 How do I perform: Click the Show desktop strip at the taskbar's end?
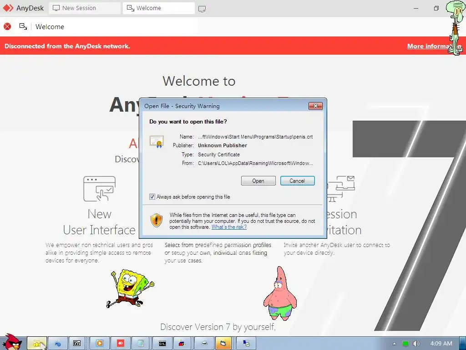pos(462,344)
